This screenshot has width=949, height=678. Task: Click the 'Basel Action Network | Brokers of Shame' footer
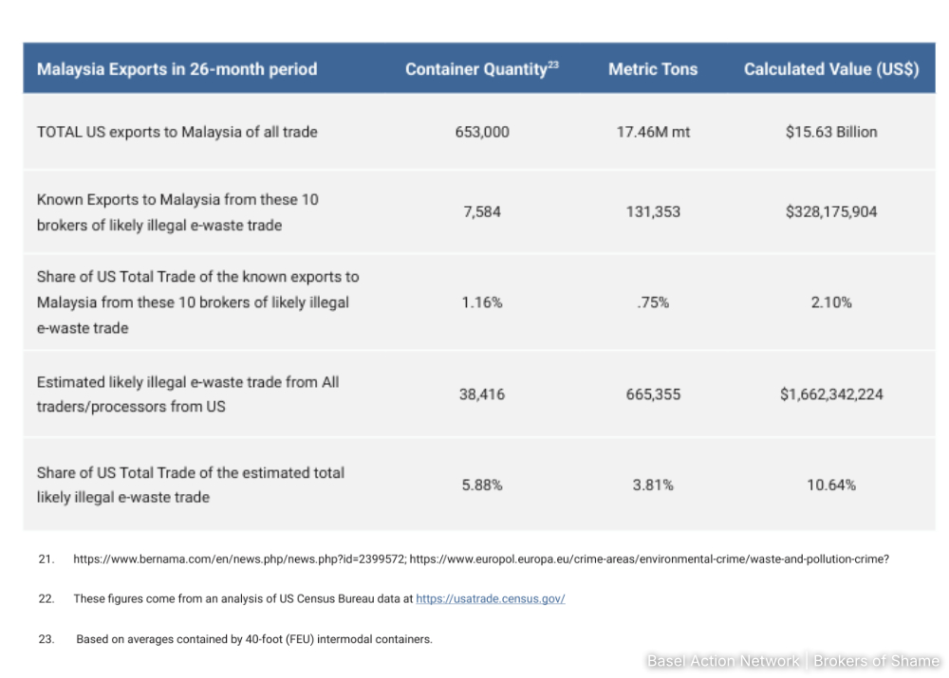pyautogui.click(x=792, y=661)
